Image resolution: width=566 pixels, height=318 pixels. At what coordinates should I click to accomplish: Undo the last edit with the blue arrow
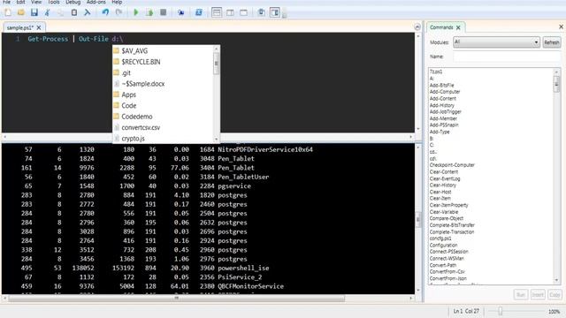coord(105,12)
